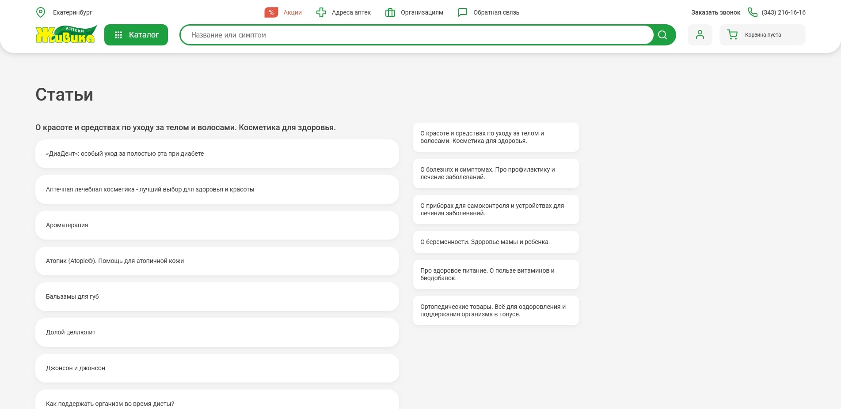Go to the Живика logo homepage
Image resolution: width=841 pixels, height=409 pixels.
click(x=66, y=35)
